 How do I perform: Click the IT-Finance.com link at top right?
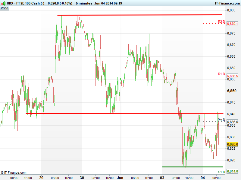point(227,3)
